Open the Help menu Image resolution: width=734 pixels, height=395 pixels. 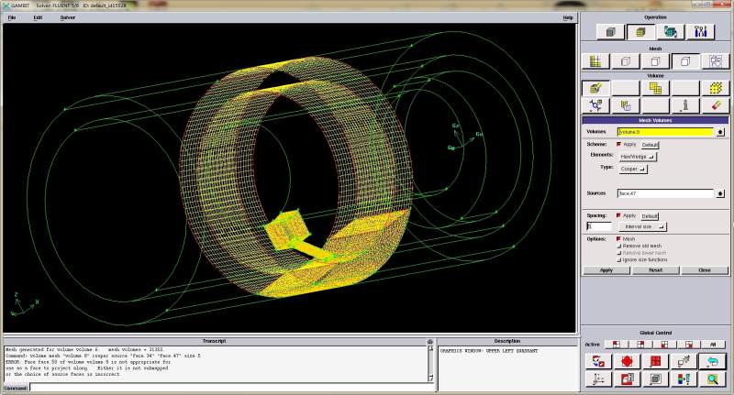coord(568,17)
